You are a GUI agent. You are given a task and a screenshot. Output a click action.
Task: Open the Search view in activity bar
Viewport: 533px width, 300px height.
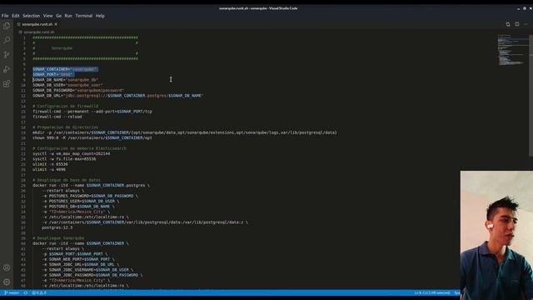point(7,40)
